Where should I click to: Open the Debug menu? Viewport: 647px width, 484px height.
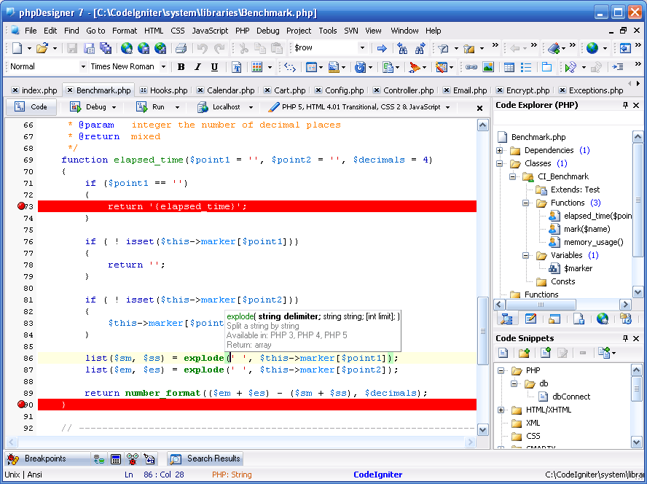pos(267,31)
